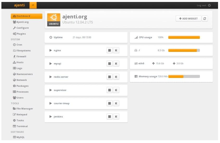The height and width of the screenshot is (143, 220).
Task: Open Dashboard in the sidebar
Action: pyautogui.click(x=26, y=16)
